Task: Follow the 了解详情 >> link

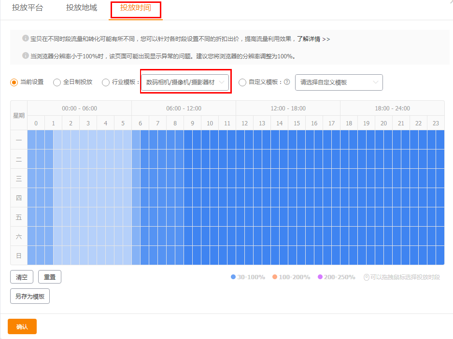Action: click(313, 39)
